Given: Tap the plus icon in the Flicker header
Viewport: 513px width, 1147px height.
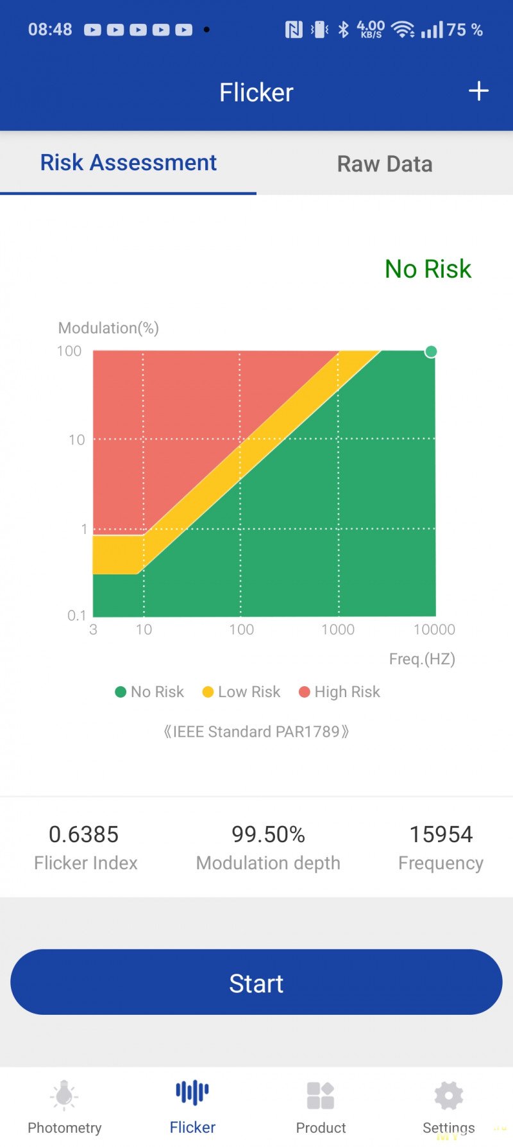Looking at the screenshot, I should [478, 91].
